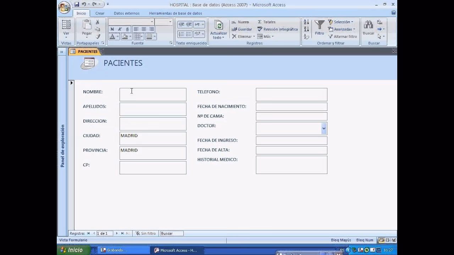Image resolution: width=454 pixels, height=255 pixels.
Task: Open the Ver views button
Action: click(x=66, y=29)
